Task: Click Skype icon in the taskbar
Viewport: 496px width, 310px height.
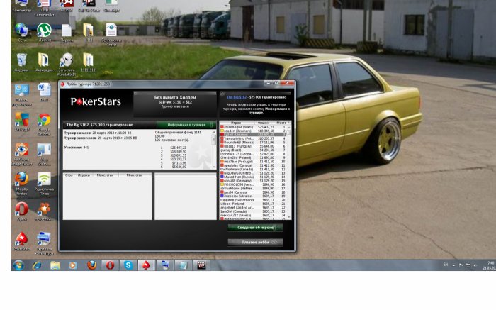Action: [x=128, y=265]
